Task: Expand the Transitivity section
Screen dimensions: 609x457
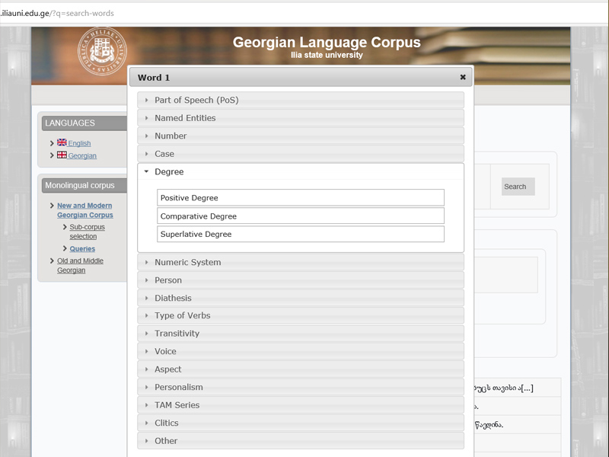Action: pyautogui.click(x=301, y=333)
